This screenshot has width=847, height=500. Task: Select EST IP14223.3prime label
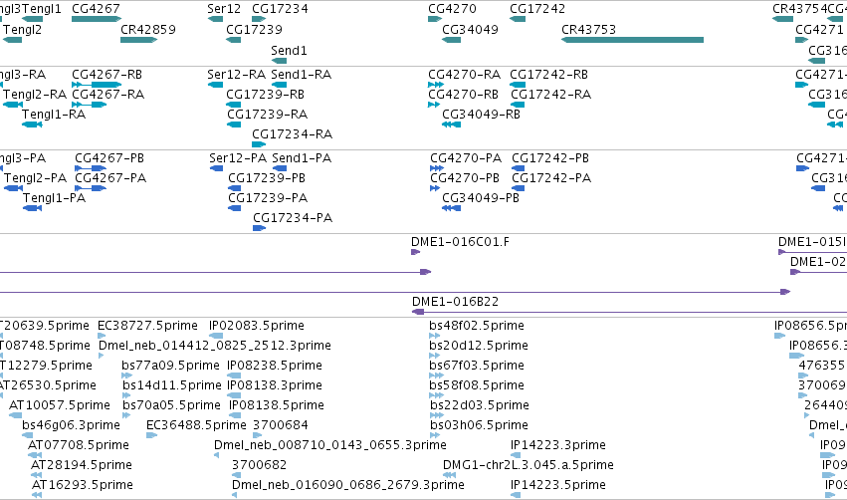(x=558, y=445)
